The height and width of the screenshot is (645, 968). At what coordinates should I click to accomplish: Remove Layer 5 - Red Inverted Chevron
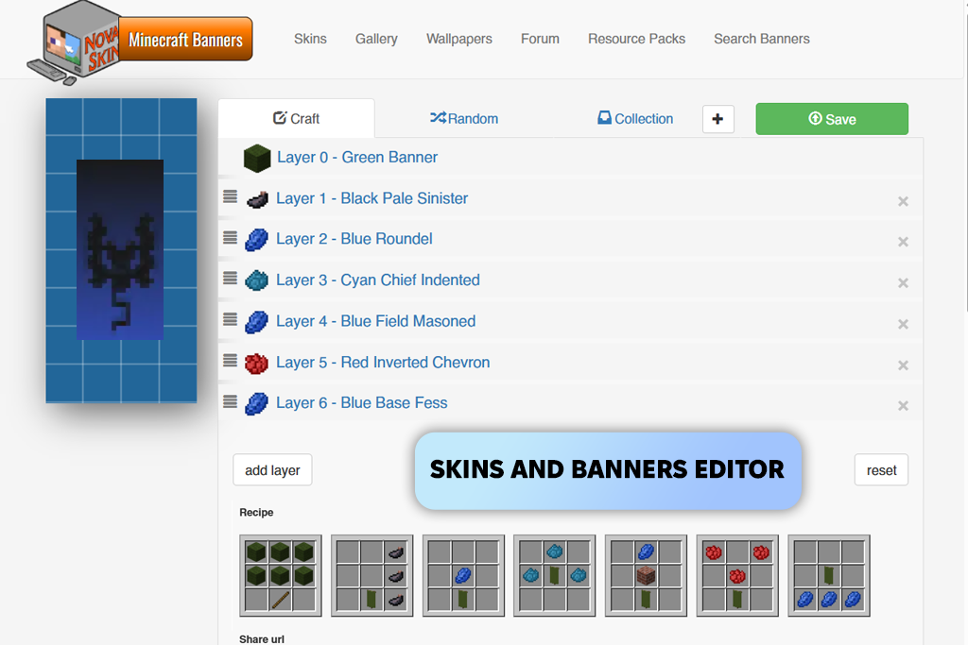click(x=903, y=365)
